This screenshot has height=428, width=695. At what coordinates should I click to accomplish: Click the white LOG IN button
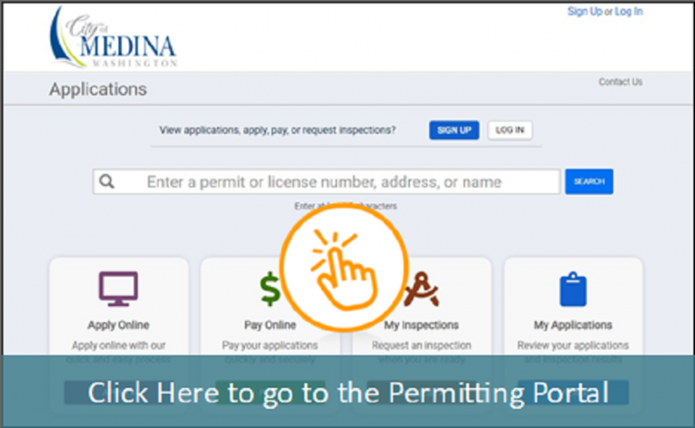pos(510,130)
